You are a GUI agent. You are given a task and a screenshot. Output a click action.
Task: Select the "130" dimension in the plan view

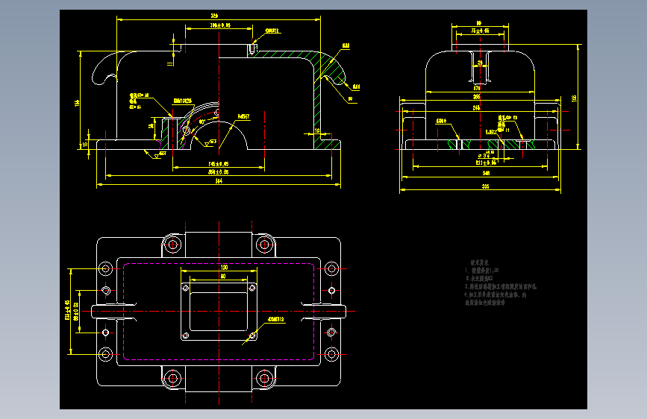pos(224,268)
